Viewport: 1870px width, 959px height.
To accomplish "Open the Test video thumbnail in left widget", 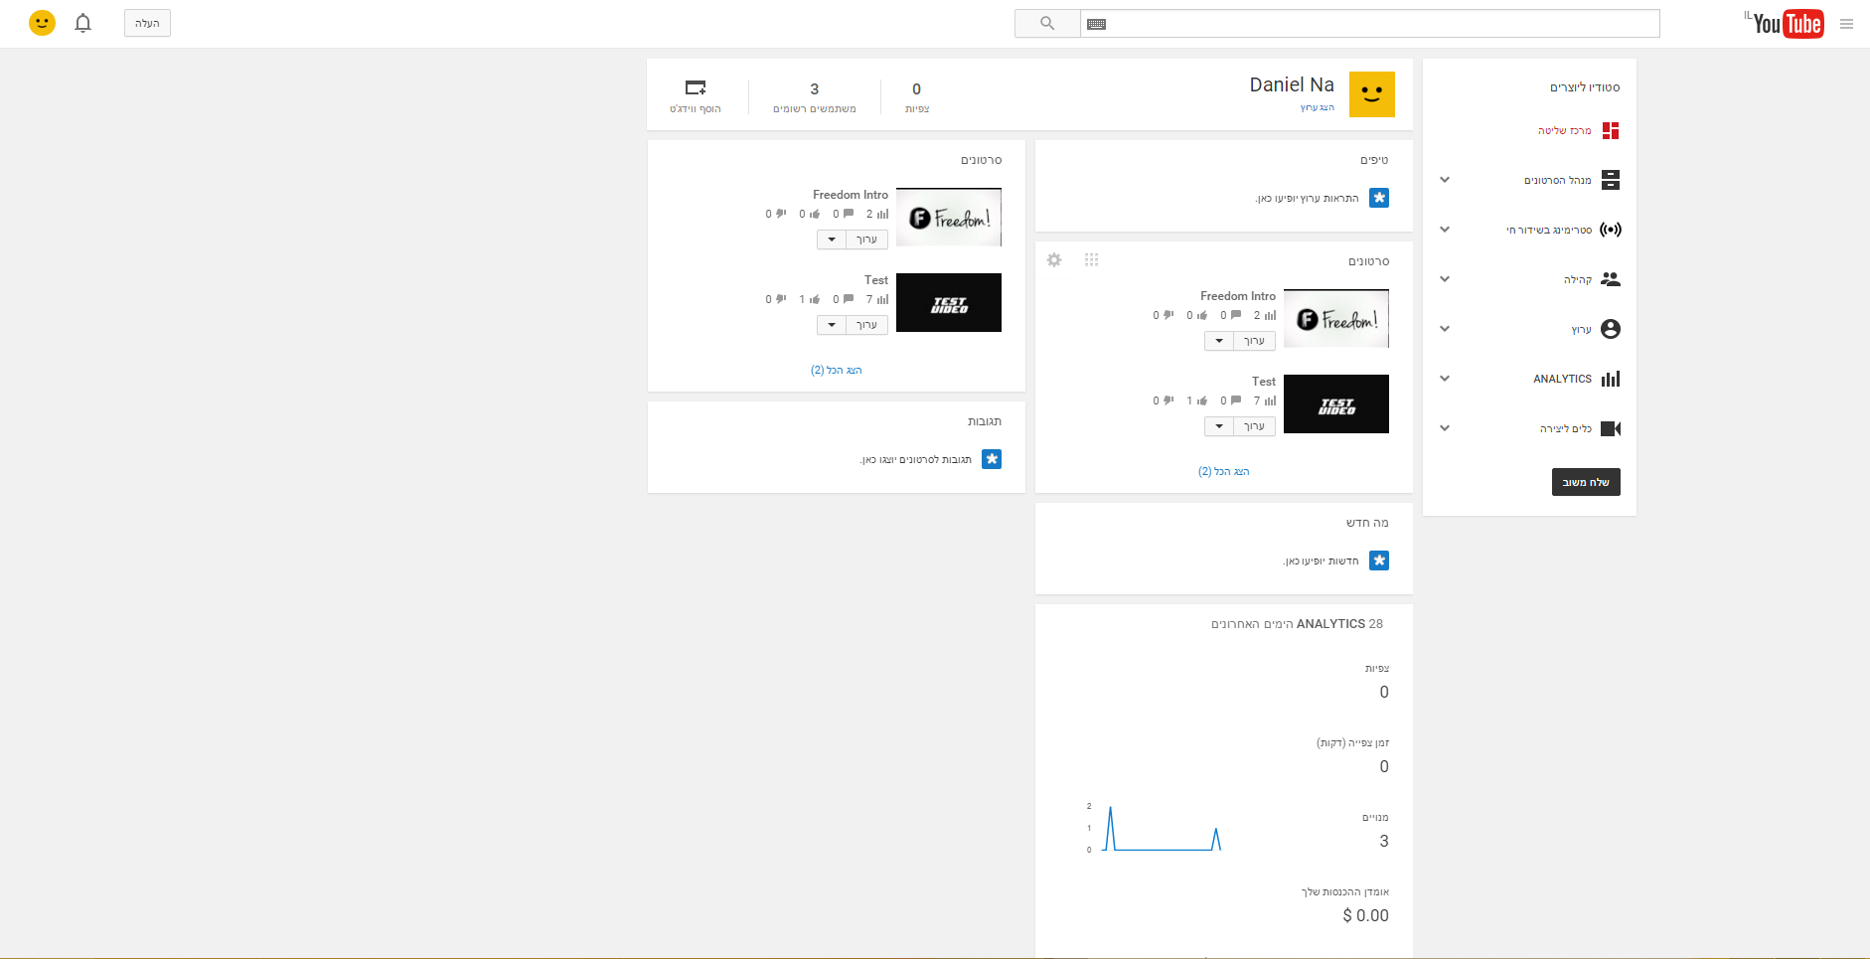I will click(949, 303).
